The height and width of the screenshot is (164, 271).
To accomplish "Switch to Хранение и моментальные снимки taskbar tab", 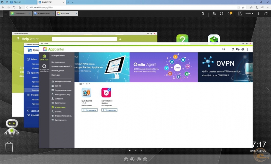I will point(44,13).
